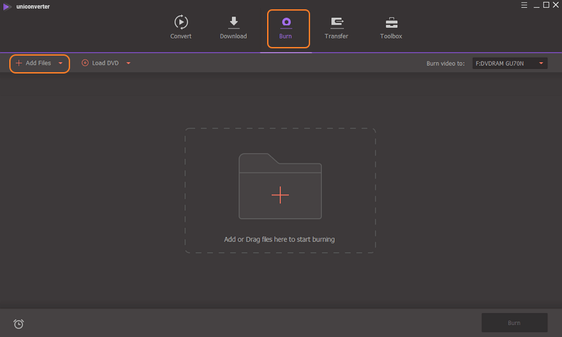Minimize the uniconverter window
The height and width of the screenshot is (337, 562).
(x=535, y=5)
